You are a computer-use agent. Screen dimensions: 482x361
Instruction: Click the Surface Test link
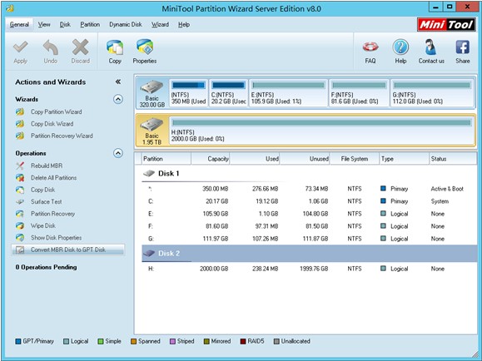click(x=46, y=201)
